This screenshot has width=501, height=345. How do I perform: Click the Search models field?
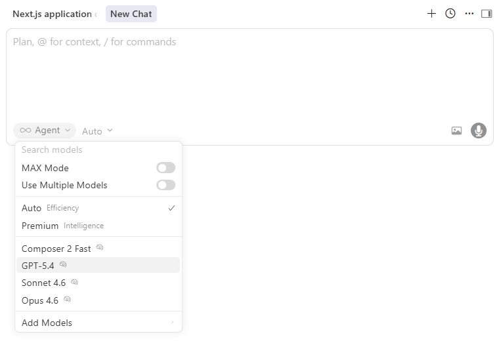(98, 150)
